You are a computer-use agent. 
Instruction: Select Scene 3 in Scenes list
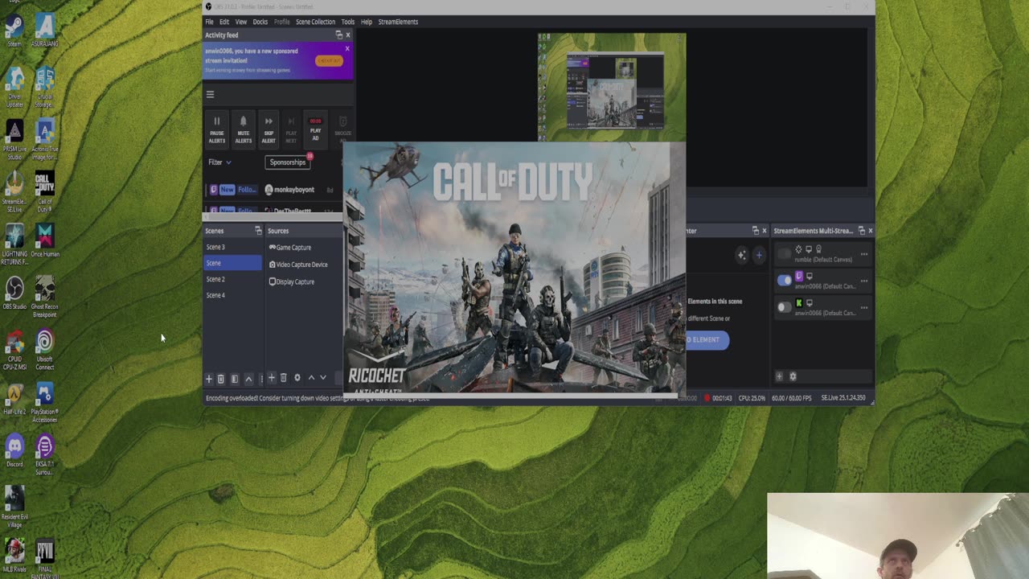point(232,247)
